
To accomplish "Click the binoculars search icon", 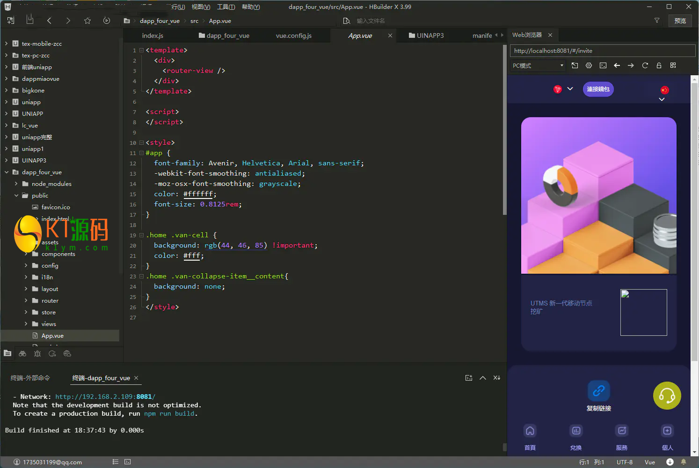I will tap(22, 354).
